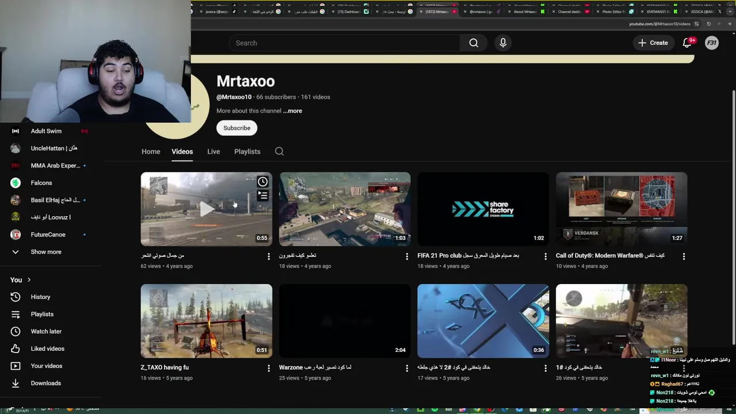Open Loovuz I channel link
Image resolution: width=736 pixels, height=414 pixels.
51,217
